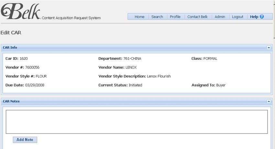The width and height of the screenshot is (275, 149).
Task: Open the Home menu item
Action: (139, 17)
